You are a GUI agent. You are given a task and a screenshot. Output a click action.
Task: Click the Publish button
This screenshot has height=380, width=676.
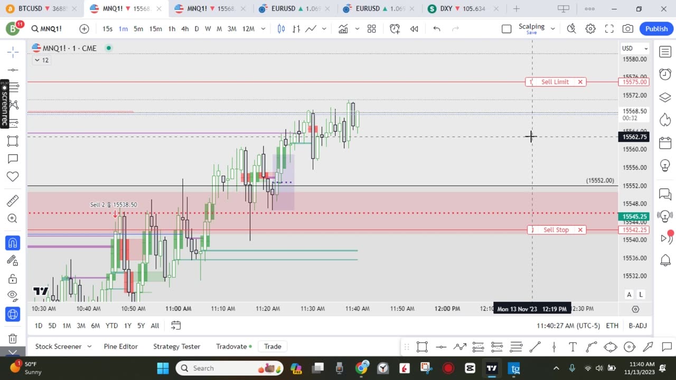(656, 29)
